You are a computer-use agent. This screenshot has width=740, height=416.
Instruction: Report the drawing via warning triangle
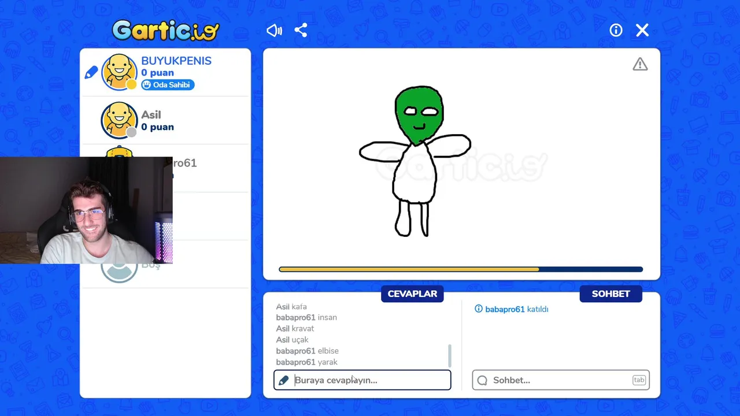coord(640,64)
